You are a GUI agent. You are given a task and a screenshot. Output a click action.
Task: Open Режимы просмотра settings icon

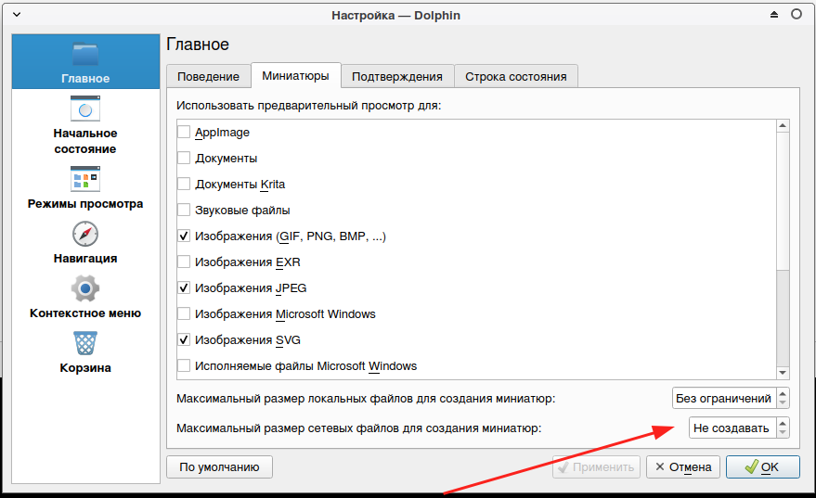(x=84, y=178)
